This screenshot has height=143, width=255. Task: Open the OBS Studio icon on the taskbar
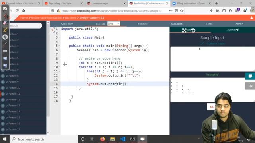[133, 139]
